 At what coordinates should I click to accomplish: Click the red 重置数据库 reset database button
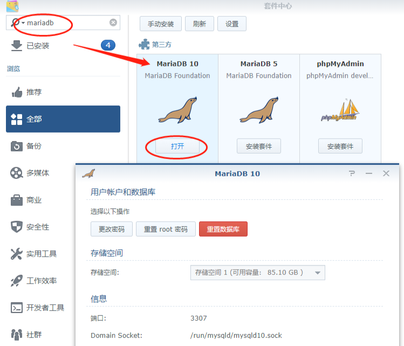click(223, 229)
